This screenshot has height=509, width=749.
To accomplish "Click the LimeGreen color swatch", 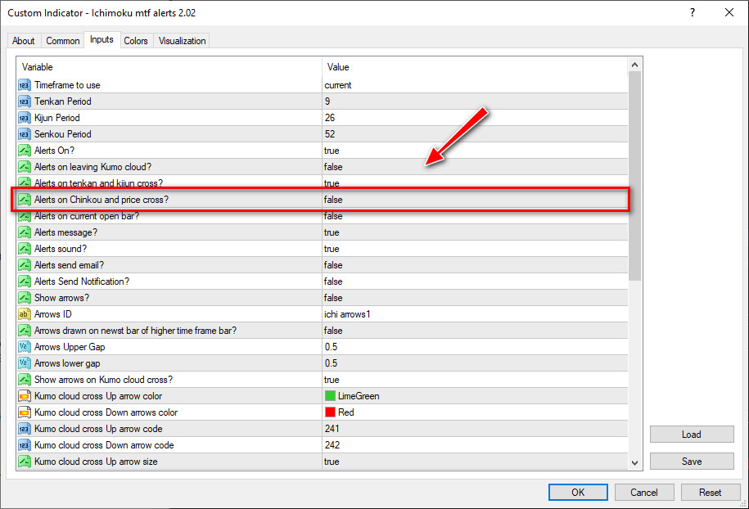I will (x=330, y=396).
